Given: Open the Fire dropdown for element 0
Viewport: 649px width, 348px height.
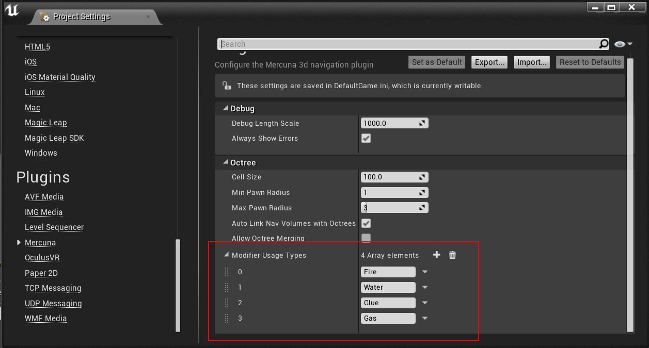Looking at the screenshot, I should click(424, 272).
